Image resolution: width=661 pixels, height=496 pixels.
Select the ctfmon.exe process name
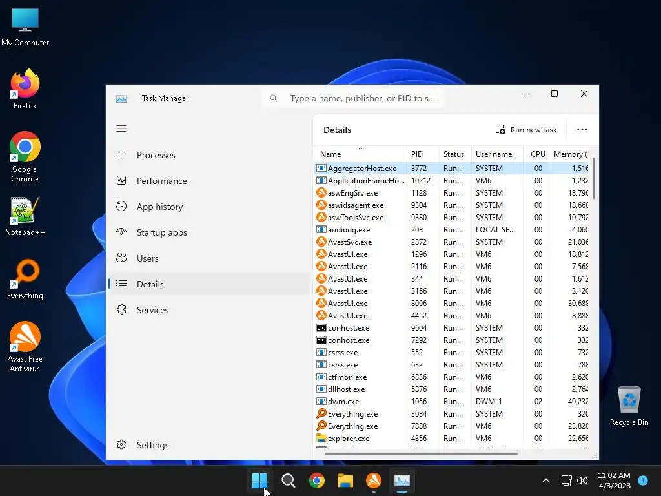point(347,377)
